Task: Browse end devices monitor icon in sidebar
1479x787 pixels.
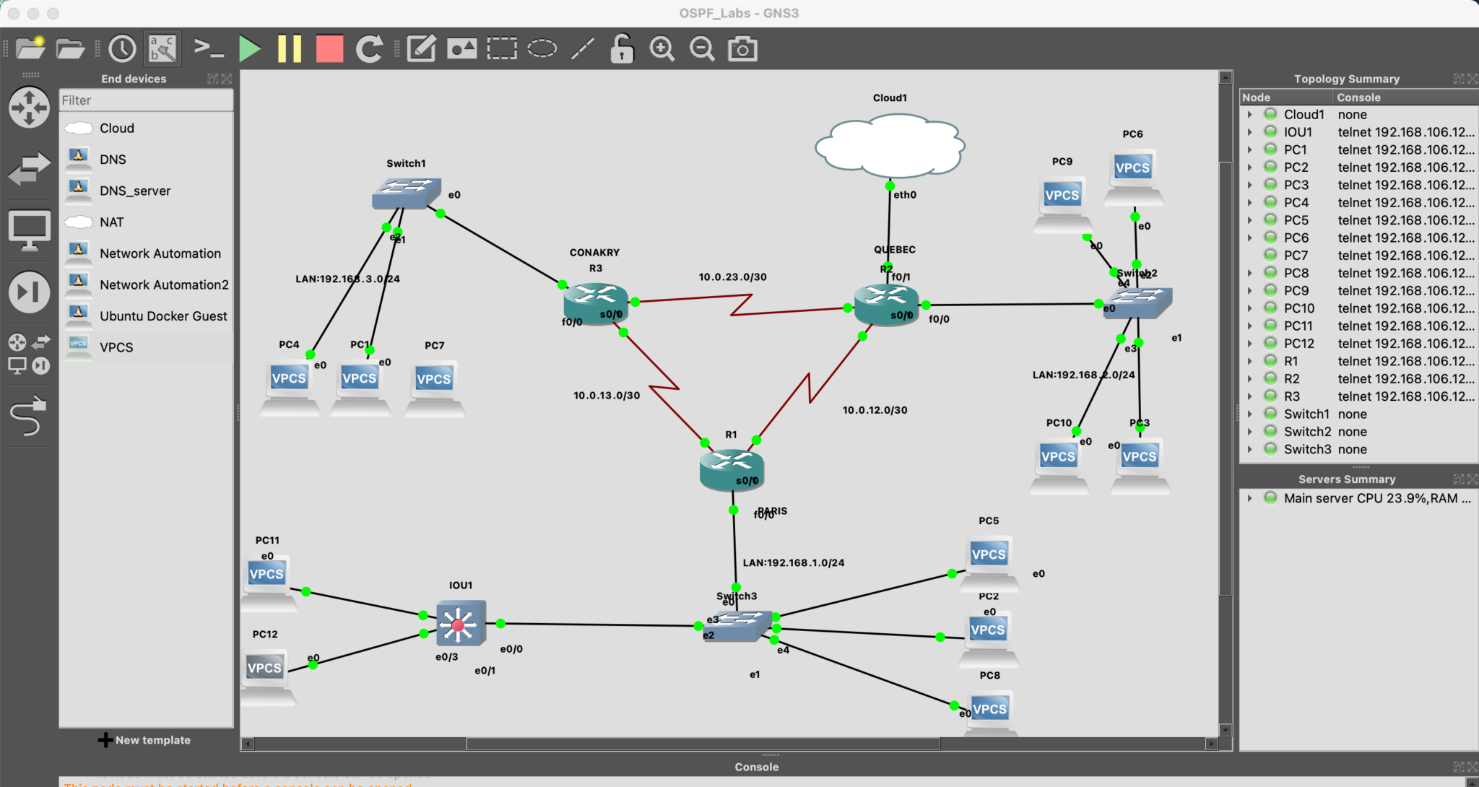Action: 30,230
